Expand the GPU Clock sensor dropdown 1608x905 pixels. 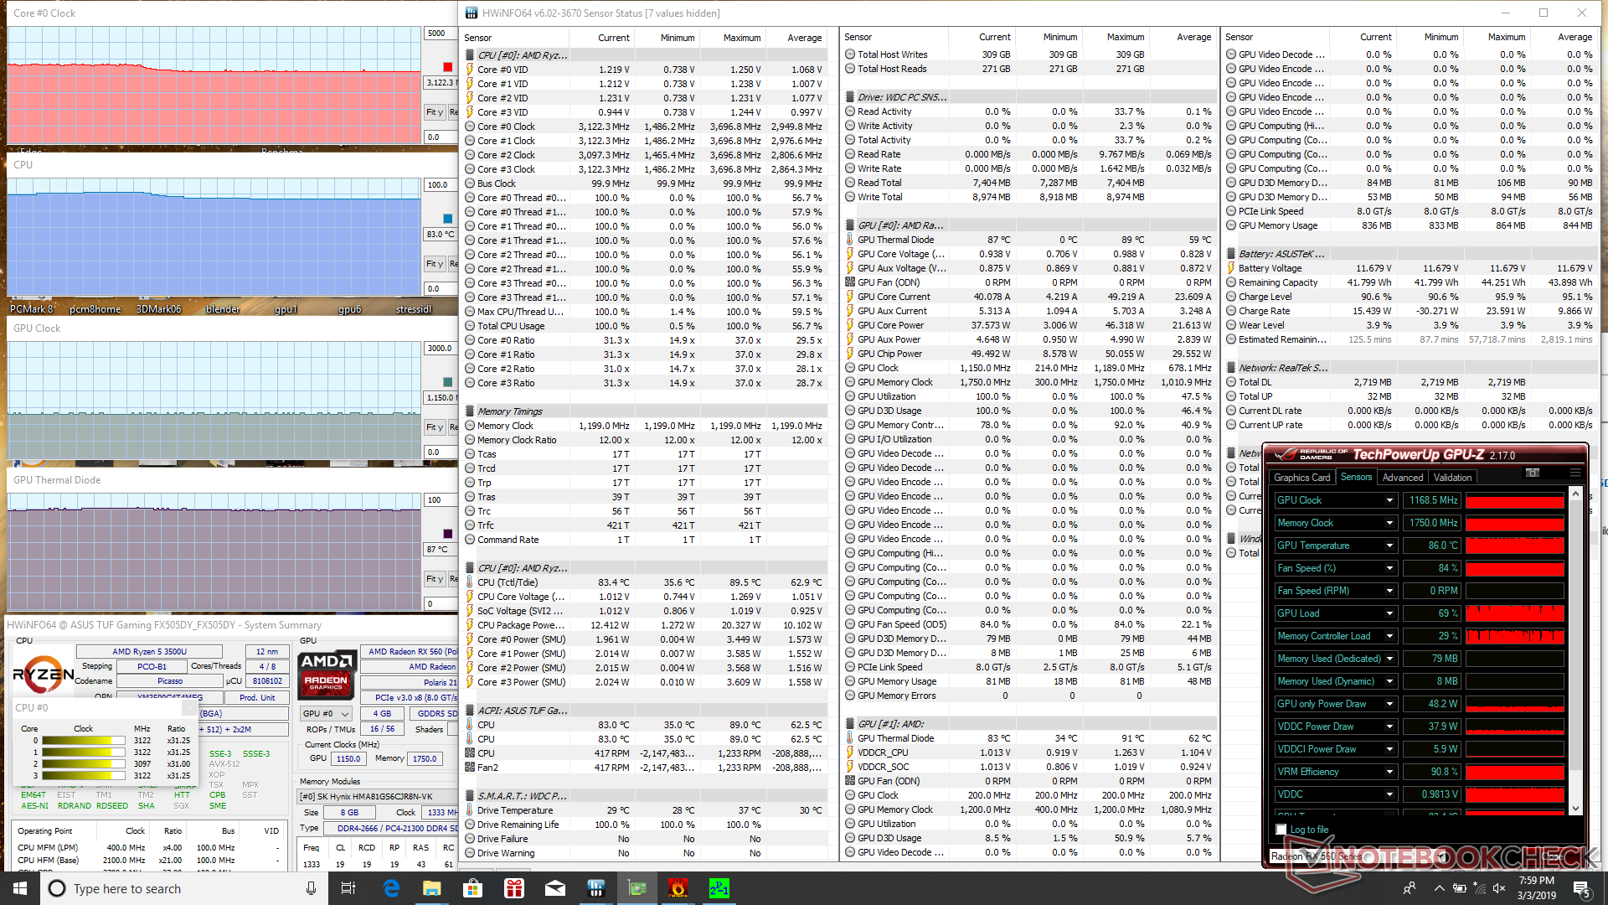pos(1389,500)
